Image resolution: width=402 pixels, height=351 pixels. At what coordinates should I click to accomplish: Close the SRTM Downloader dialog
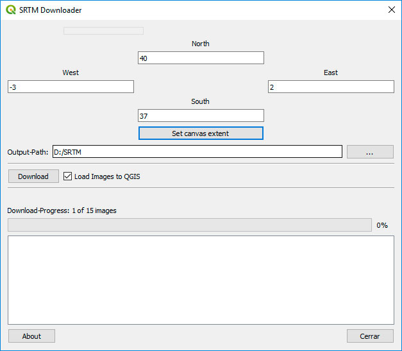pyautogui.click(x=392, y=10)
